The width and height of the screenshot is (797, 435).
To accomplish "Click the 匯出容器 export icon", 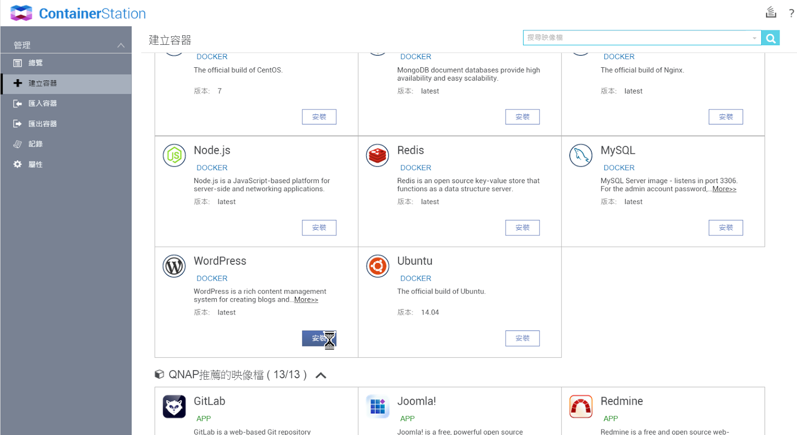I will [x=17, y=123].
